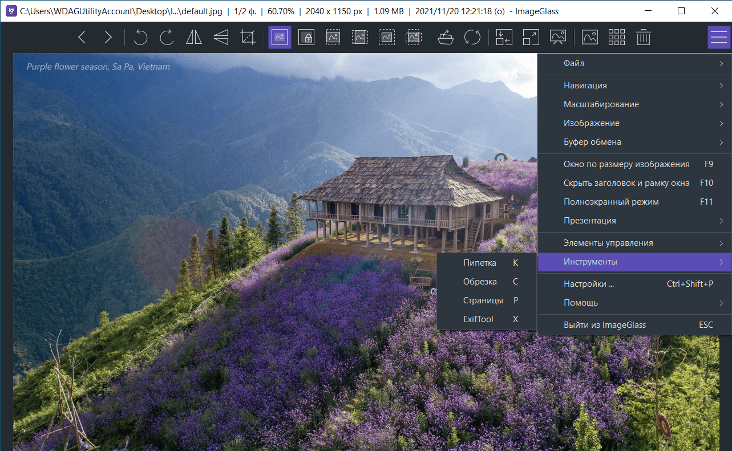Expand the Помощь submenu
Image resolution: width=732 pixels, height=451 pixels.
[x=634, y=303]
